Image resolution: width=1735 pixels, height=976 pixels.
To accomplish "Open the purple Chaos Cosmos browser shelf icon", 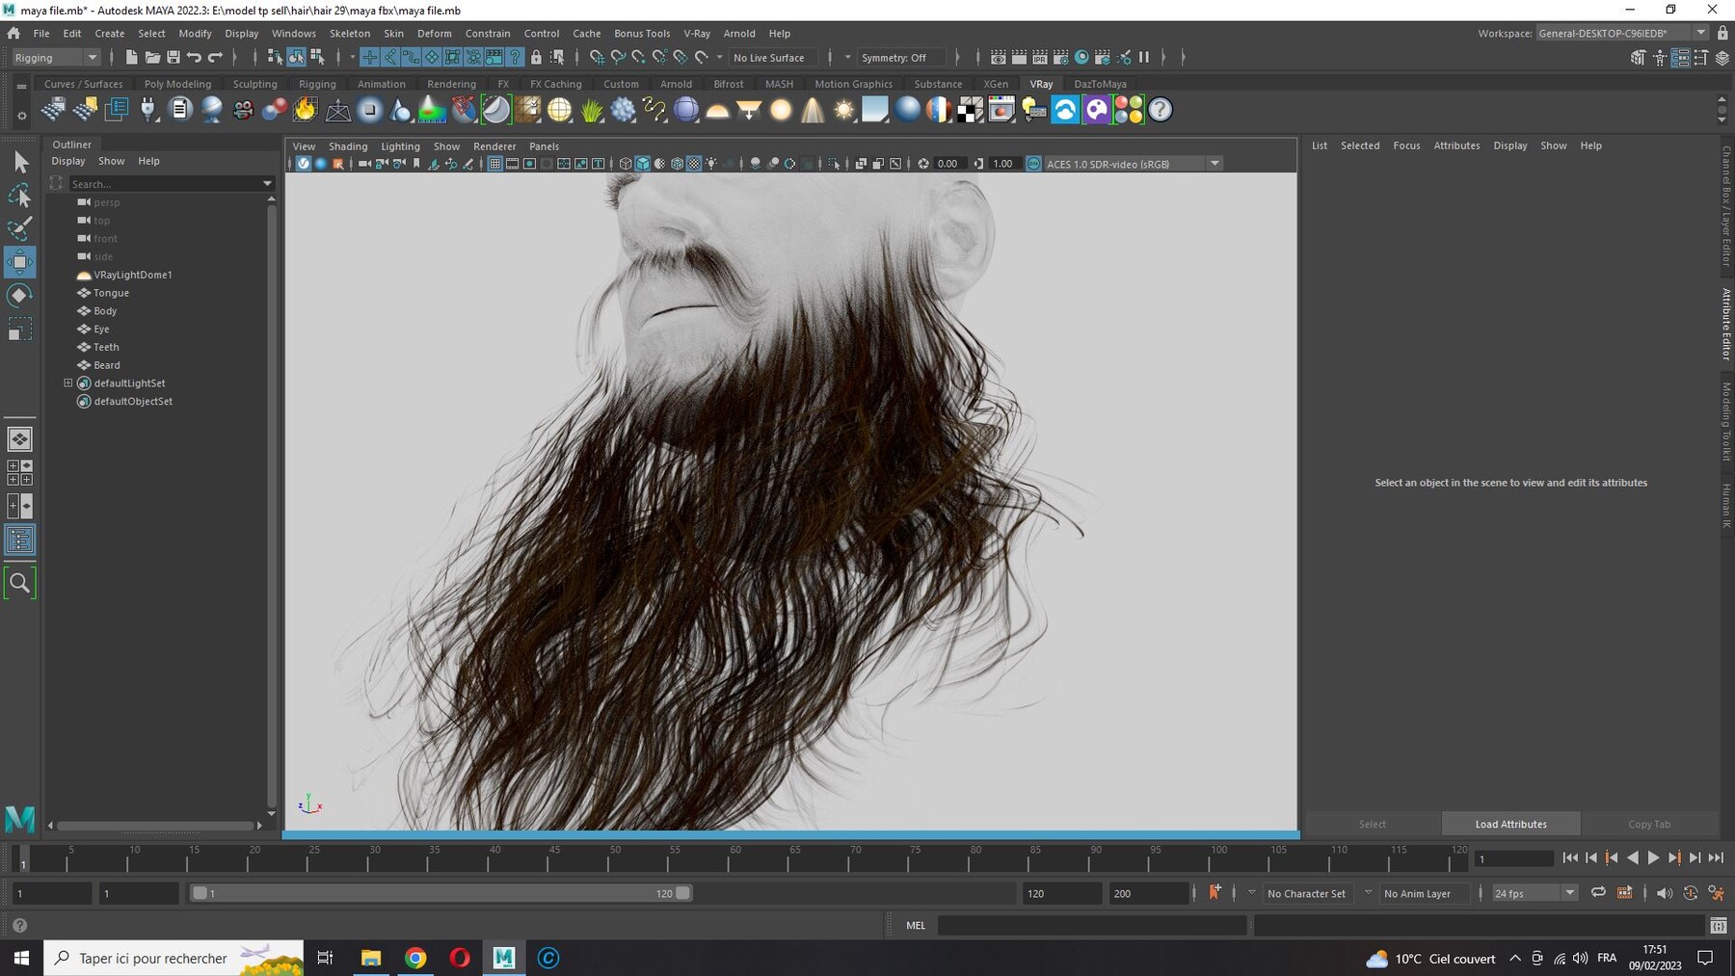I will point(1097,110).
